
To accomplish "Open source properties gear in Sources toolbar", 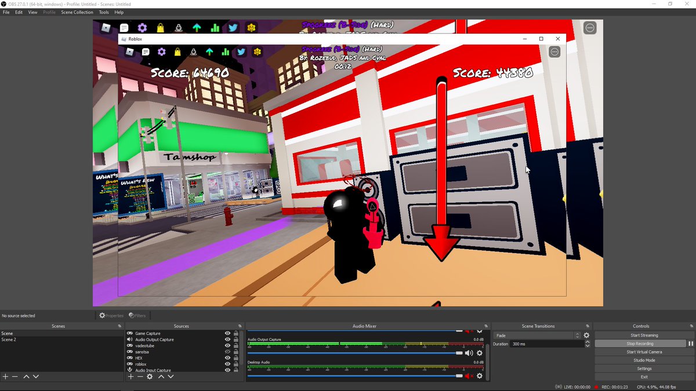I will tap(150, 377).
